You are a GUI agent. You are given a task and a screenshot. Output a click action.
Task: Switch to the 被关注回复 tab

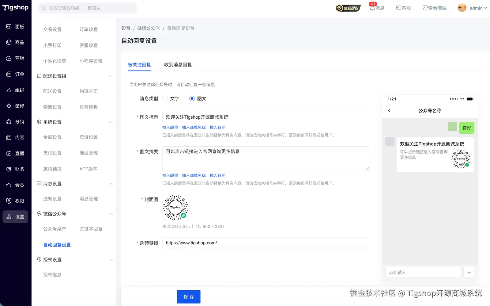click(x=139, y=65)
